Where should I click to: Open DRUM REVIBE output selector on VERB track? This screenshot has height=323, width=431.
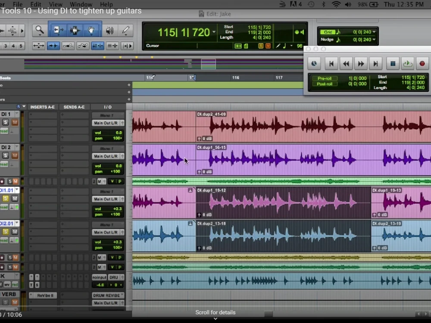tap(108, 295)
